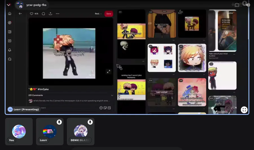
Task: Click the muted microphone indicator at top right
Action: click(233, 5)
